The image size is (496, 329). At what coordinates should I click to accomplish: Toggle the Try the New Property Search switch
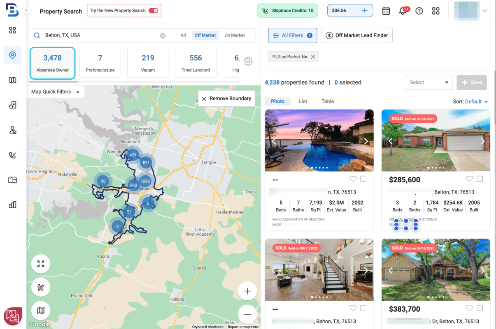(154, 11)
